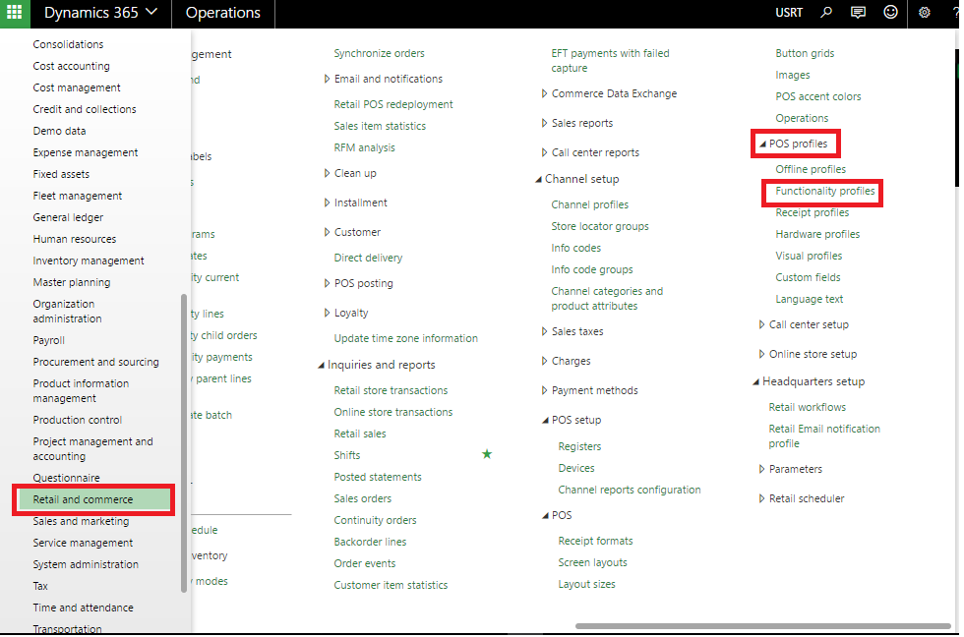Expand the Call center setup group

(x=761, y=325)
